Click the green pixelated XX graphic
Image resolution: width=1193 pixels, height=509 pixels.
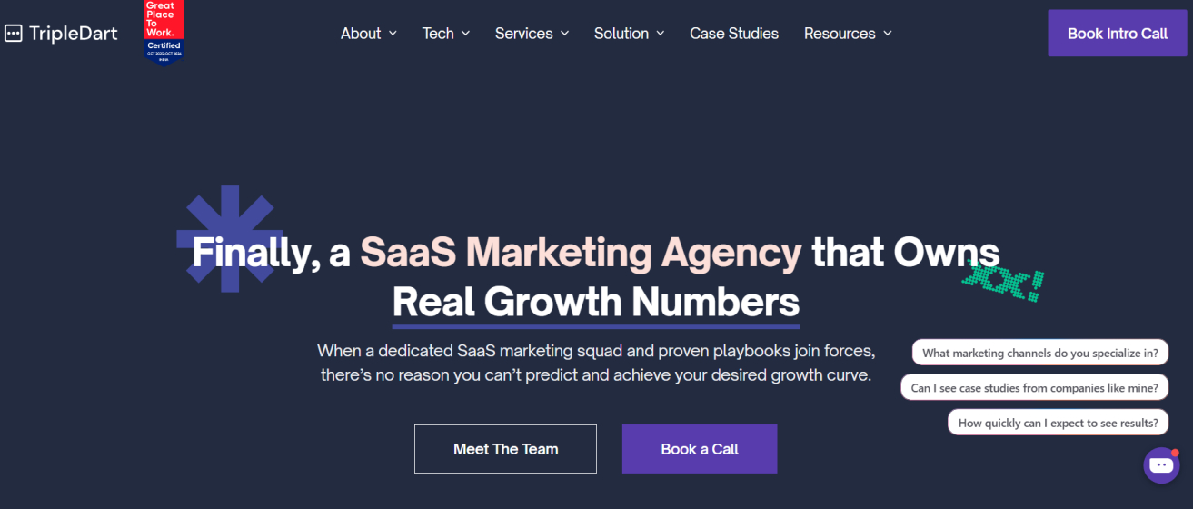(x=1002, y=282)
